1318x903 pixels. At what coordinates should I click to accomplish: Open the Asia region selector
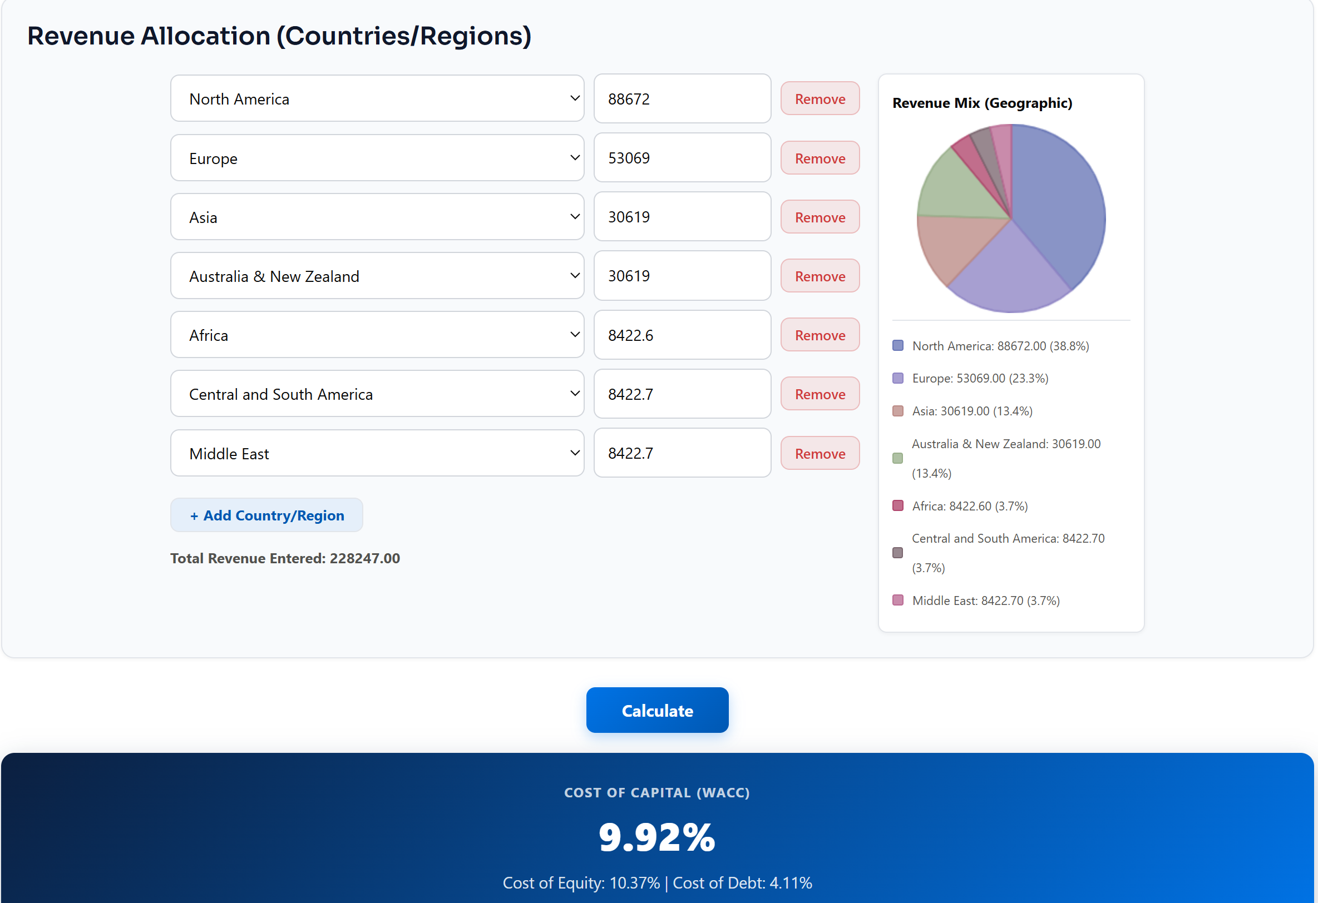(x=377, y=217)
